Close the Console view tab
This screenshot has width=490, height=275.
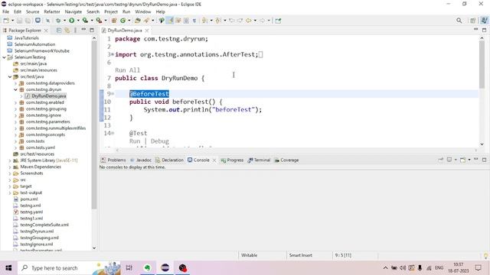pos(214,160)
